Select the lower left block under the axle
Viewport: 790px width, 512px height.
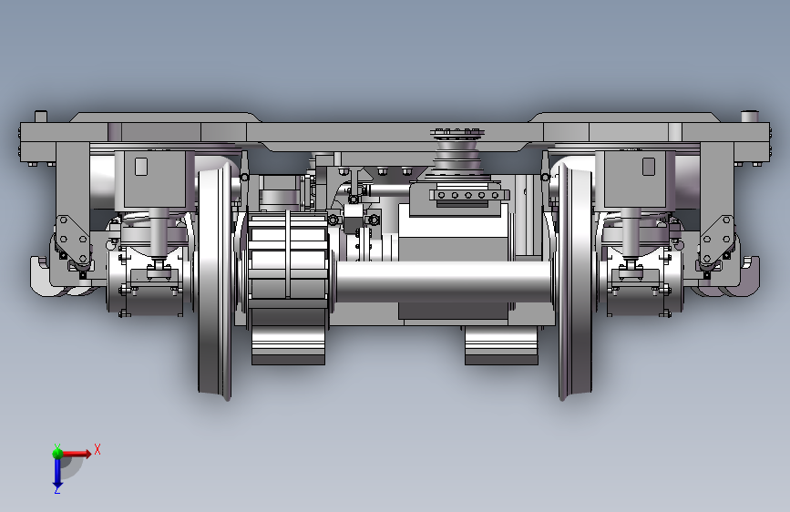tap(288, 345)
